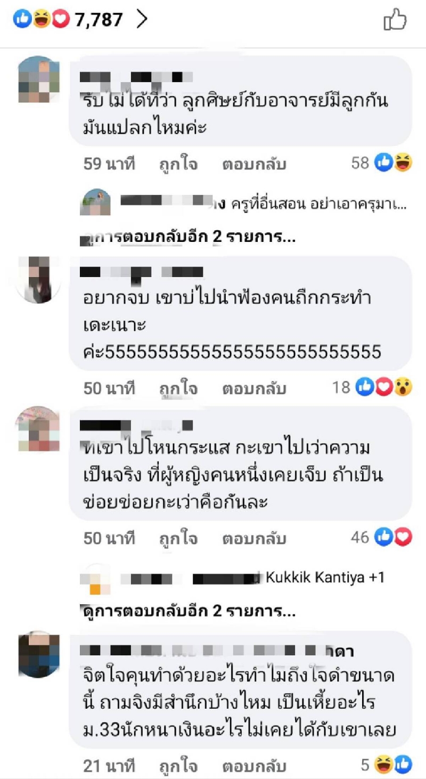The height and width of the screenshot is (779, 426).
Task: Open reaction icons next to count 5
Action: pyautogui.click(x=394, y=766)
